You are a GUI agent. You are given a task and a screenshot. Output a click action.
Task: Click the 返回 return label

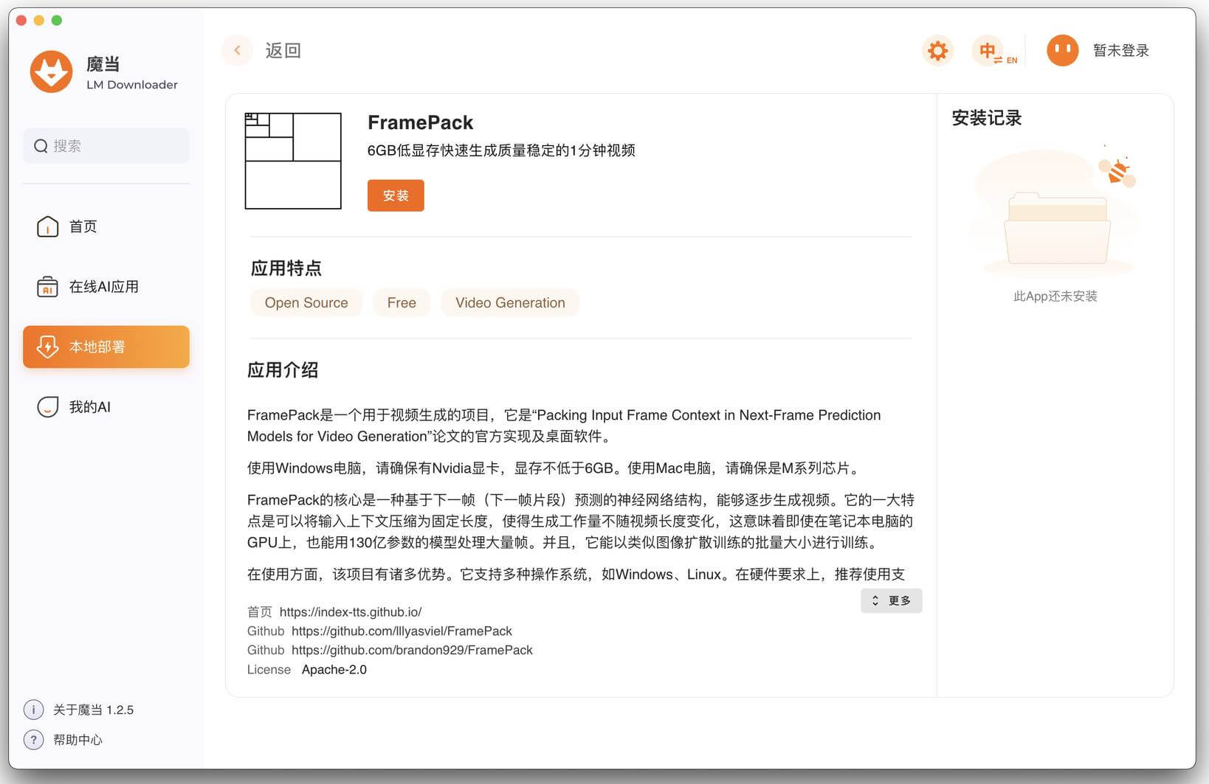coord(283,49)
